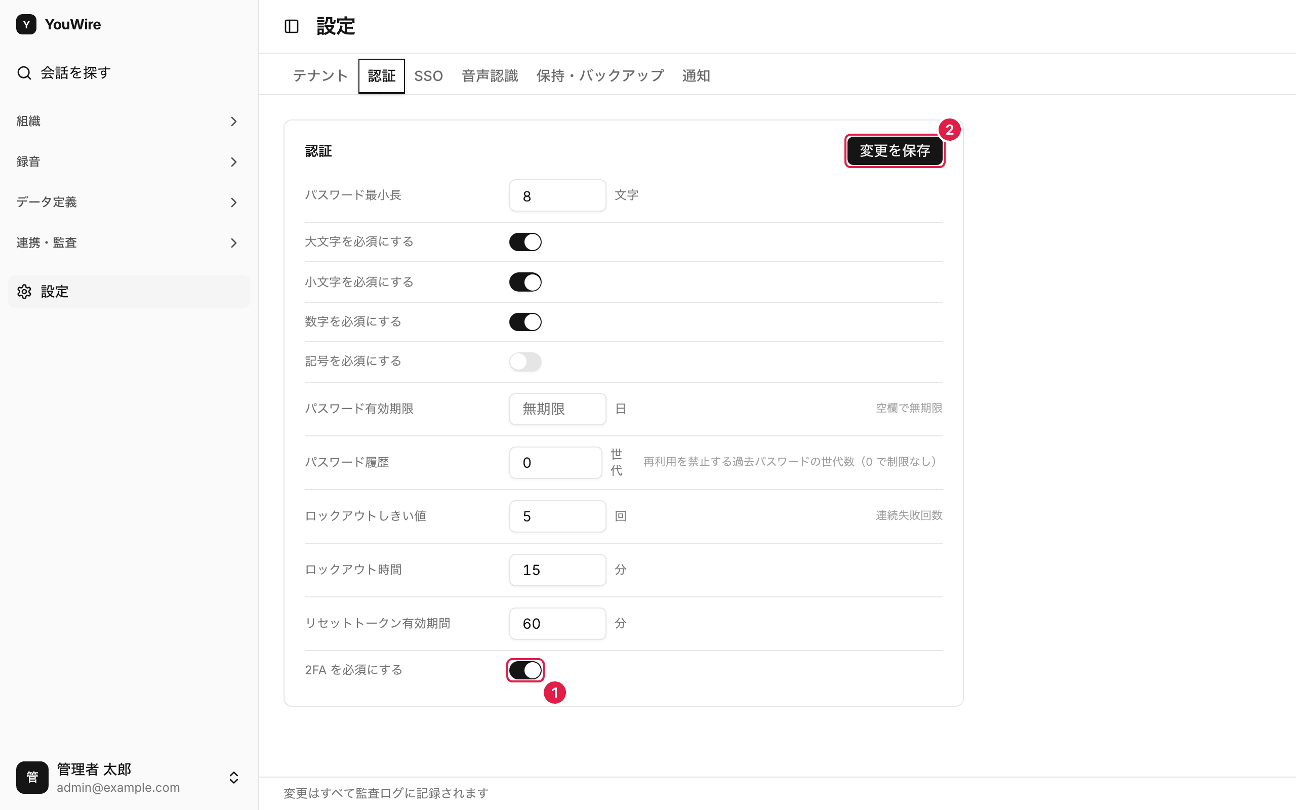Viewport: 1296px width, 810px height.
Task: Click the gear icon beside 設定
Action: pos(24,292)
